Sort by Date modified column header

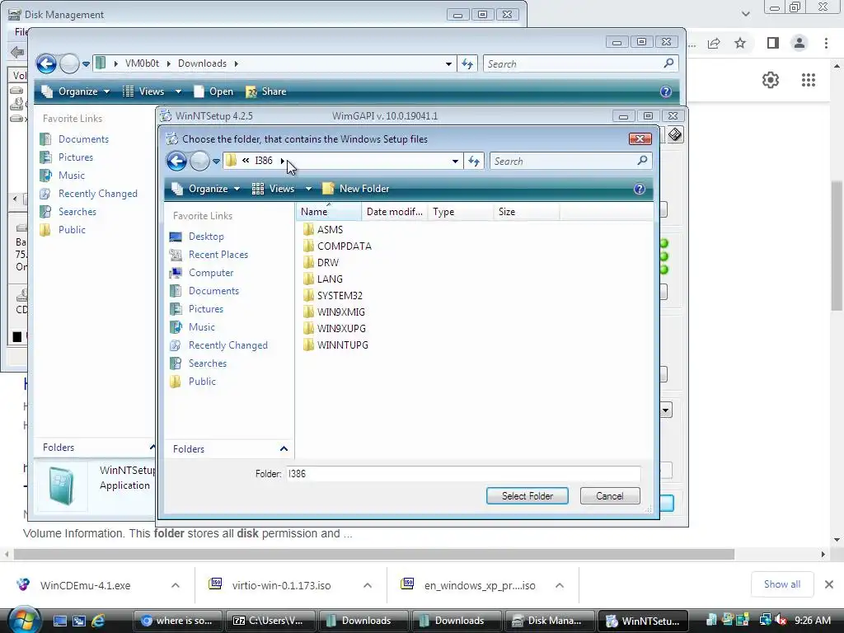coord(395,212)
